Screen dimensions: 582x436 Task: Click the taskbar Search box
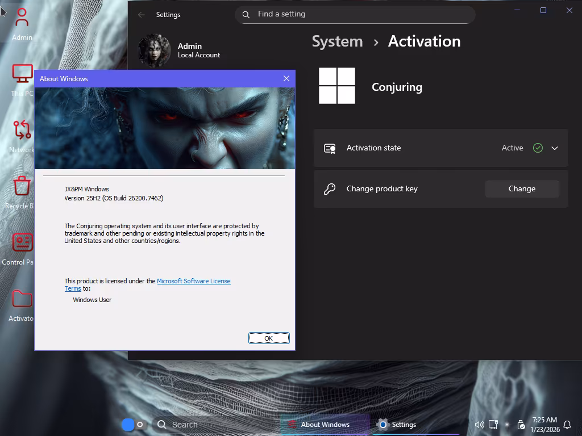click(185, 425)
